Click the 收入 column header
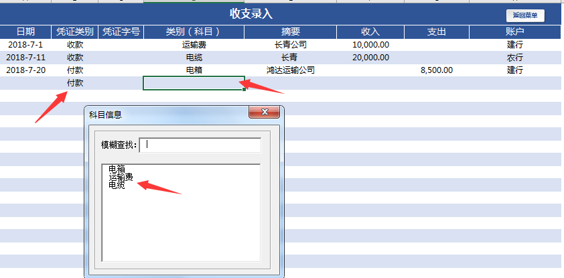 coord(370,32)
